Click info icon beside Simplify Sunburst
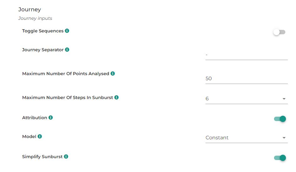 click(66, 157)
